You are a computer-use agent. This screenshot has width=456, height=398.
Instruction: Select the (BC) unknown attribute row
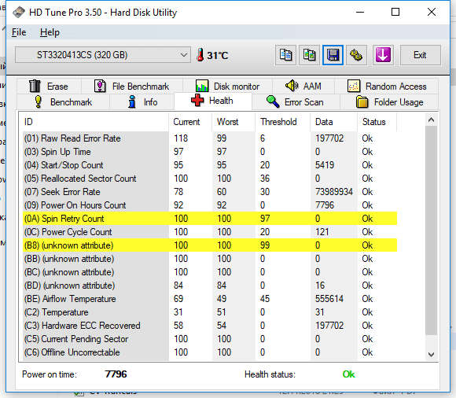210,272
